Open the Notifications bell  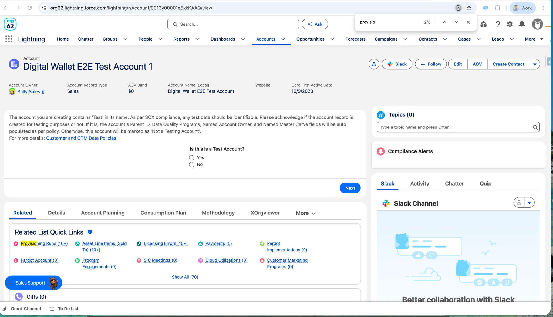point(522,24)
